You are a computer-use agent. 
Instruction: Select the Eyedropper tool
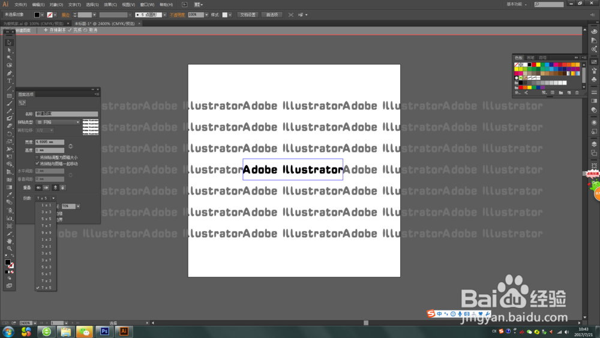9,195
